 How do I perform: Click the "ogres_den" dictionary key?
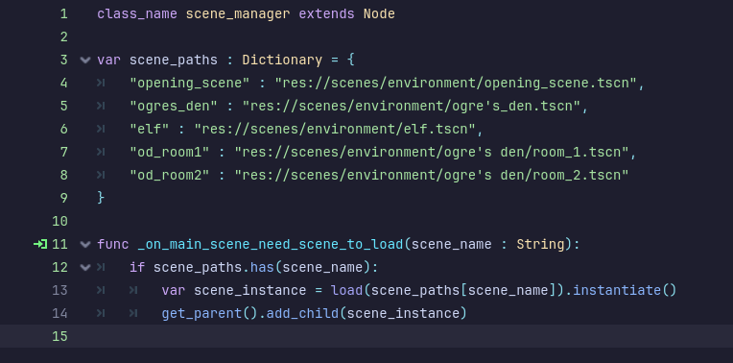174,107
